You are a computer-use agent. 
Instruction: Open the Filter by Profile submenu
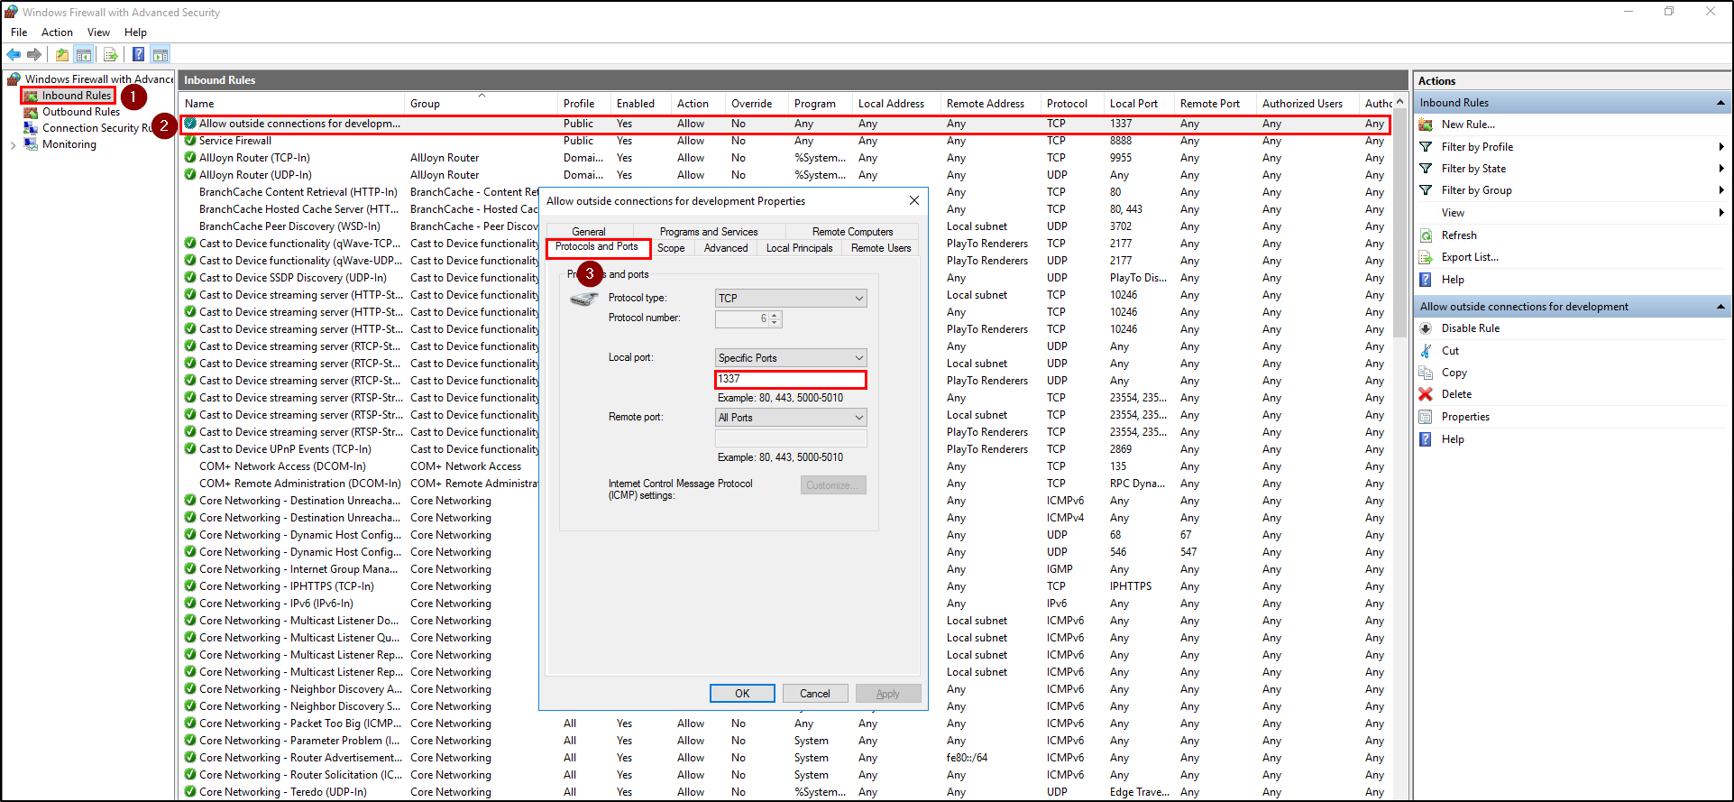[x=1477, y=147]
